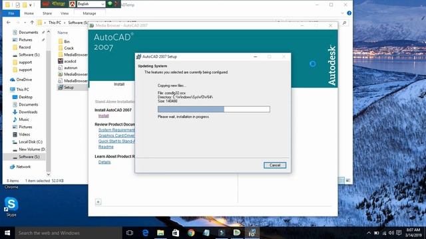
Task: Switch to the Home ribbon tab
Action: tap(29, 13)
